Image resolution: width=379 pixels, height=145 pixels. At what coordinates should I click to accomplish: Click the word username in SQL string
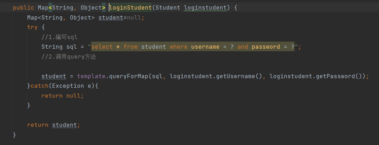click(x=205, y=47)
